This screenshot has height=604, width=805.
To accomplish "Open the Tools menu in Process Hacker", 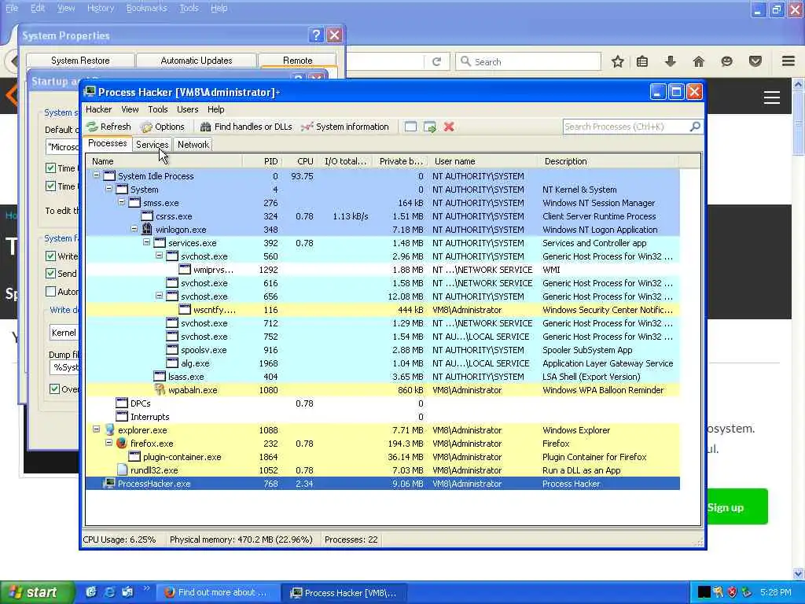I will tap(157, 109).
